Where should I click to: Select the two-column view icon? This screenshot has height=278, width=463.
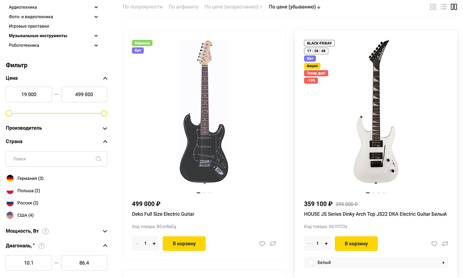click(454, 7)
